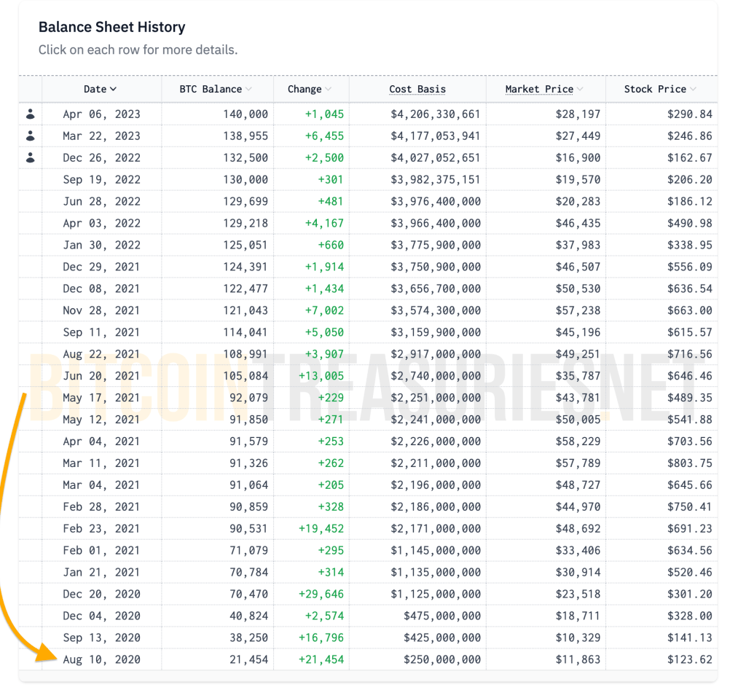746x690 pixels.
Task: Open details for the Aug 10, 2020 row
Action: click(101, 659)
